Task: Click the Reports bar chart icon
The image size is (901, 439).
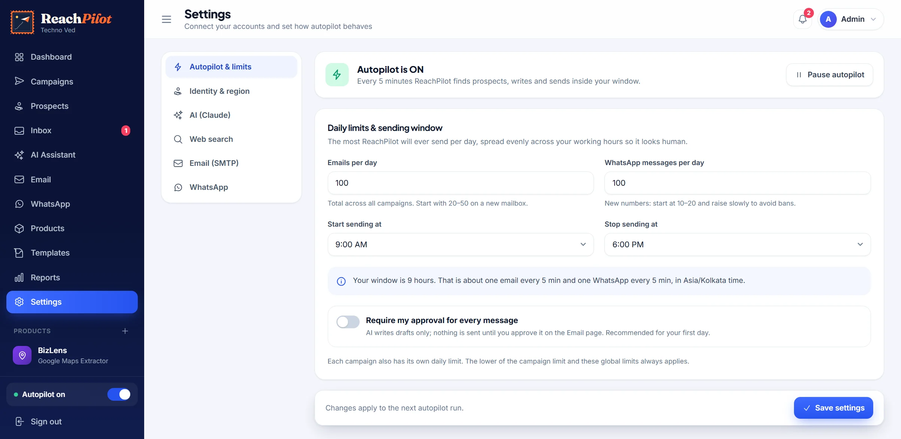Action: coord(19,278)
